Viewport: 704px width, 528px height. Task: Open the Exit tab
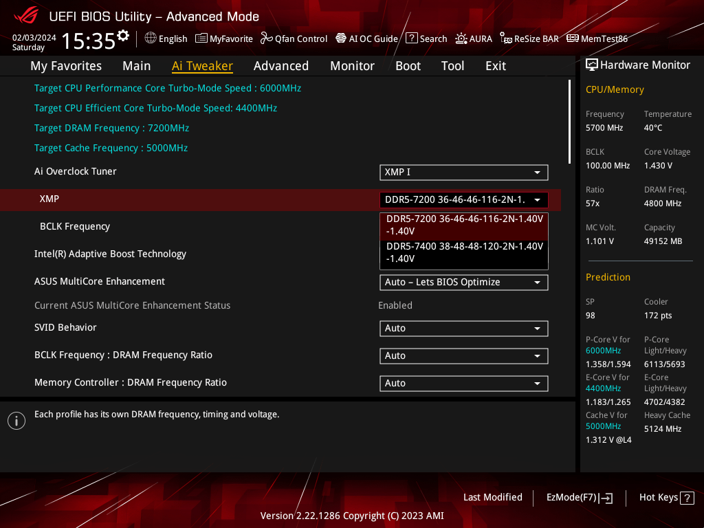click(x=496, y=66)
